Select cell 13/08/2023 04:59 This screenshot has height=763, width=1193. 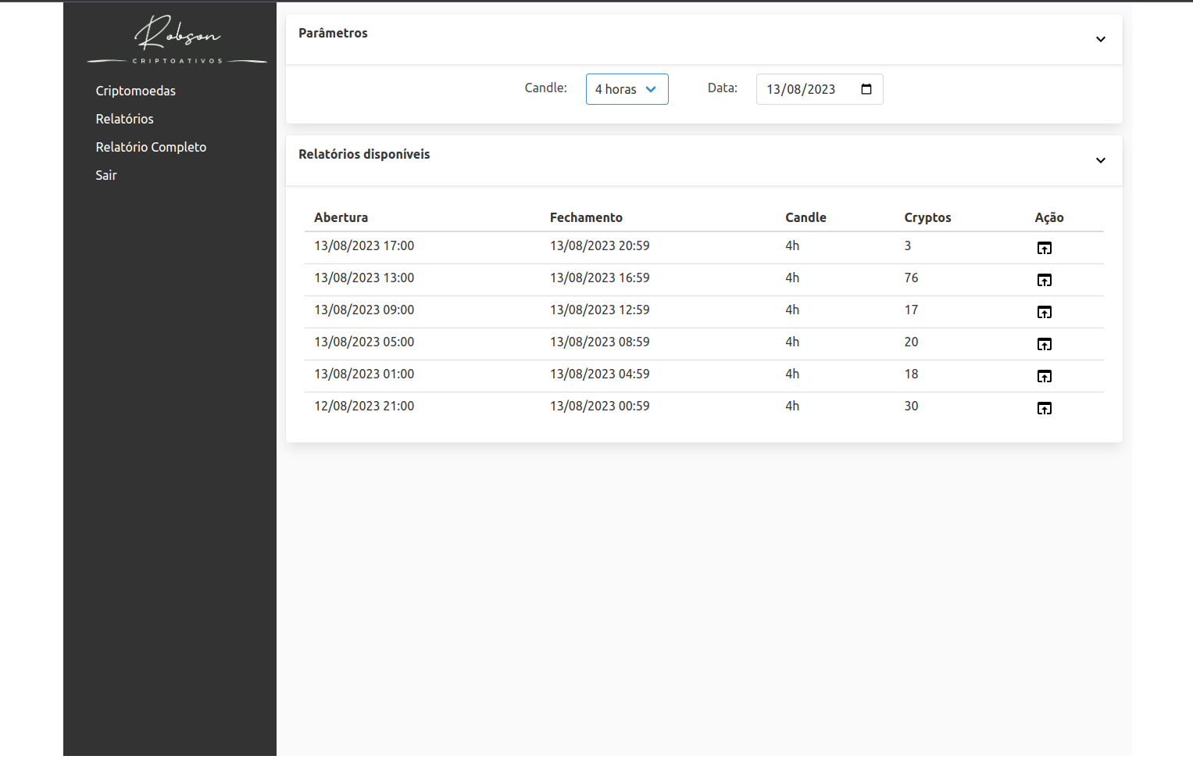(x=599, y=374)
